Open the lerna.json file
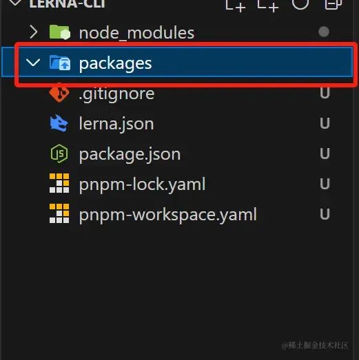This screenshot has height=360, width=359. coord(116,124)
